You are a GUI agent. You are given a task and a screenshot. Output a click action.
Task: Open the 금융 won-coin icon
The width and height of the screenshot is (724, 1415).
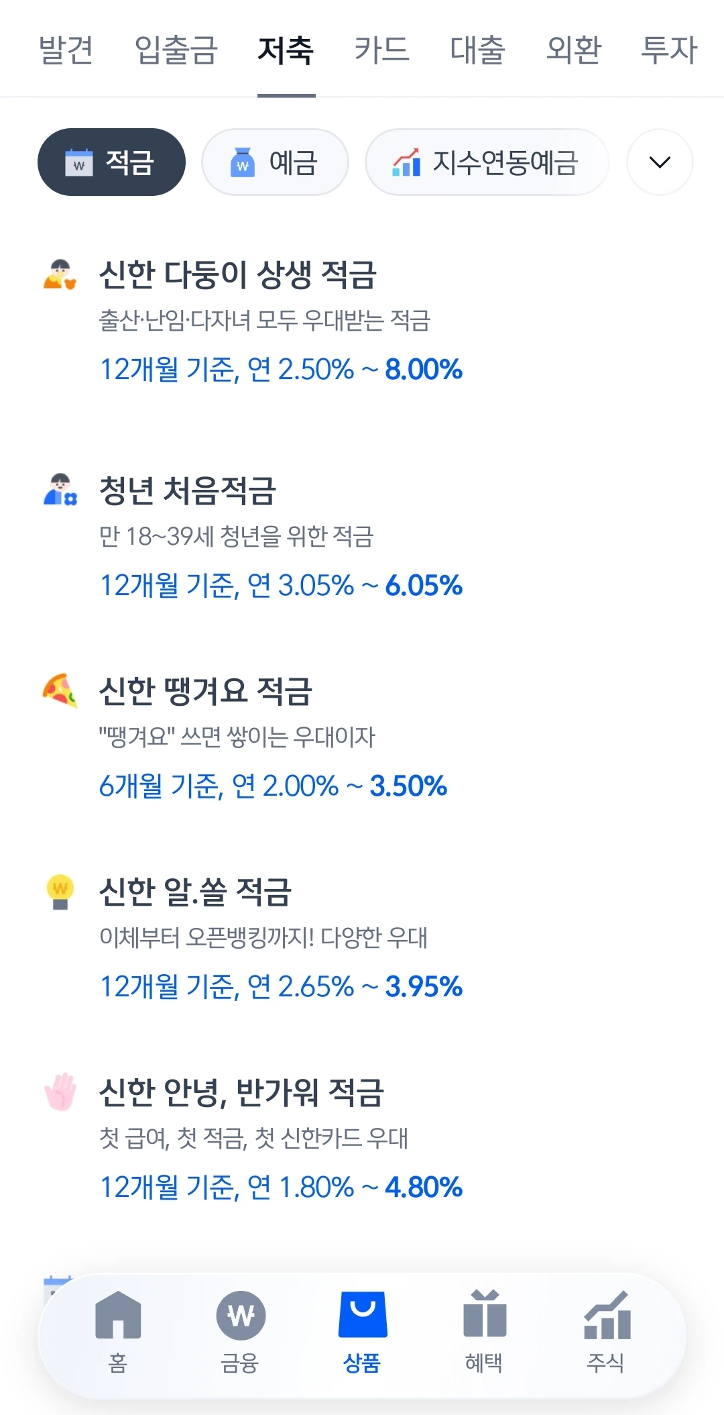pos(241,1315)
